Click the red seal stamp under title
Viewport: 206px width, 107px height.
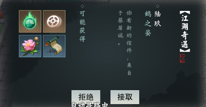[182, 58]
